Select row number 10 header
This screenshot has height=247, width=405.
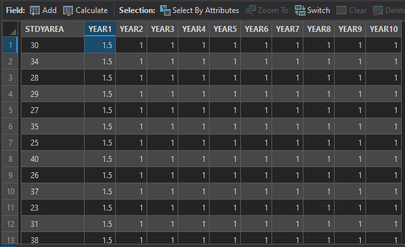(10, 191)
